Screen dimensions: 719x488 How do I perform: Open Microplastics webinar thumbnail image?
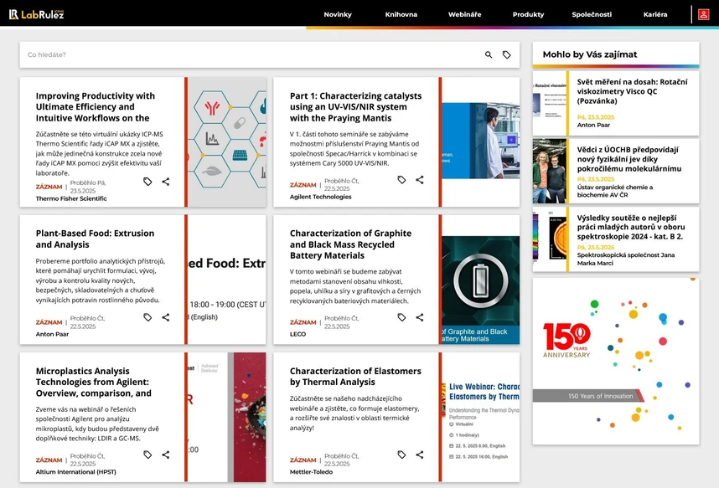click(x=227, y=417)
